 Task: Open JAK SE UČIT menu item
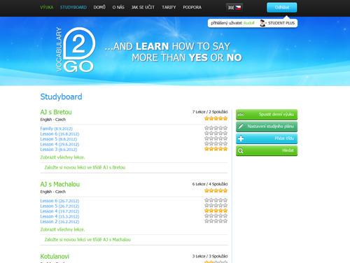(143, 8)
